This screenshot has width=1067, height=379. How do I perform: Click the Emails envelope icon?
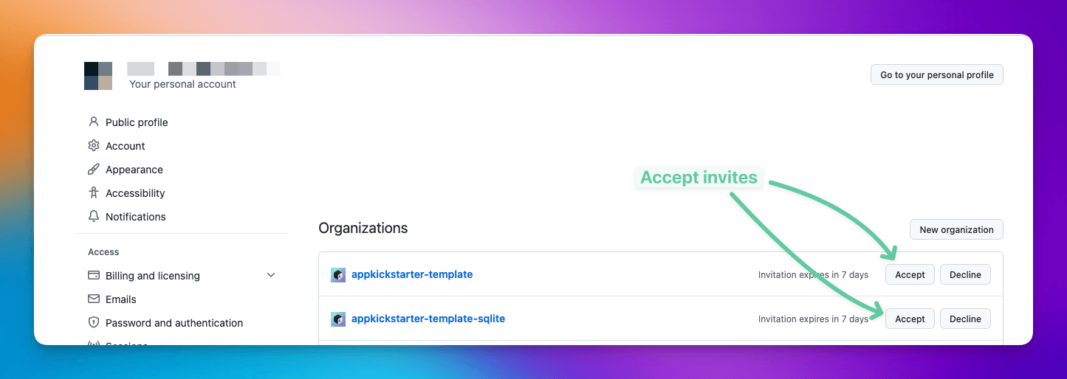coord(94,299)
